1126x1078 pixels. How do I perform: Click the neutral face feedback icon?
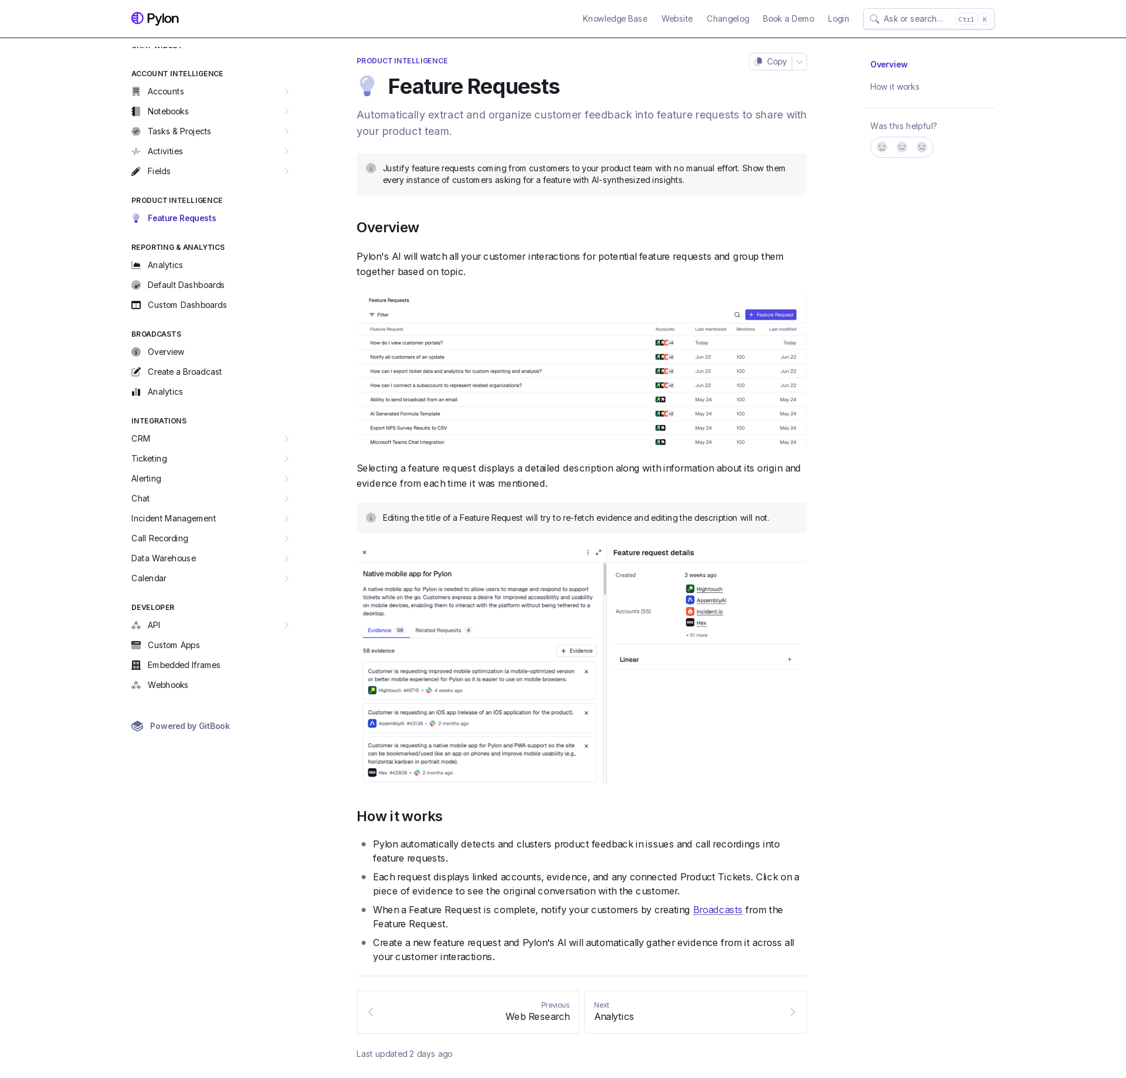click(902, 147)
